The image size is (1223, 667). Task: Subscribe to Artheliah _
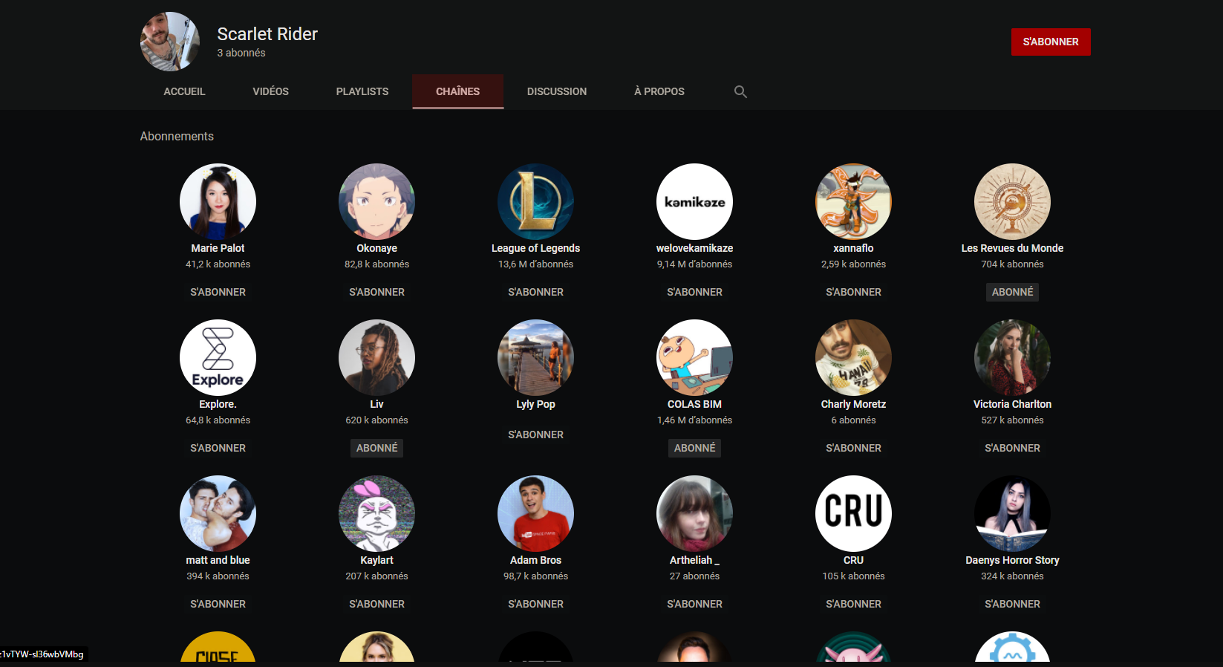pos(694,604)
